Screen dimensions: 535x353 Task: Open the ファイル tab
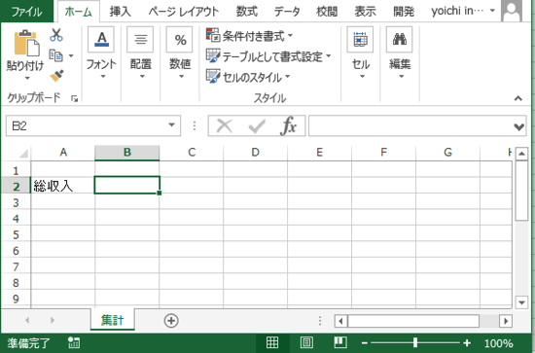(26, 12)
